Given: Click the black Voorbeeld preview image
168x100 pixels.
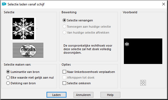Looking at the screenshot, I should coord(143,51).
